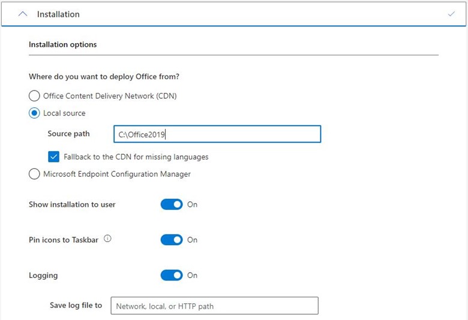Click On label beside Show installation toggle

coord(192,204)
